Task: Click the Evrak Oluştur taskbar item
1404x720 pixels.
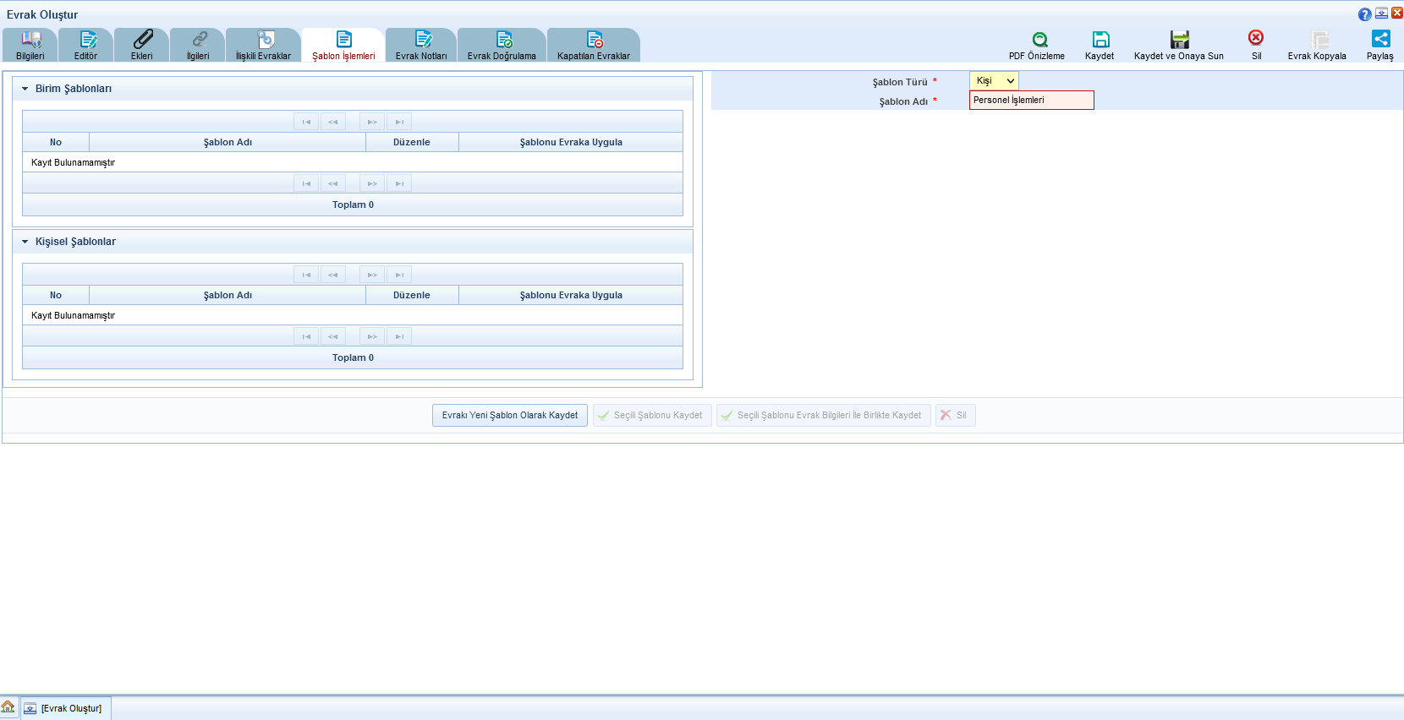Action: pos(66,708)
